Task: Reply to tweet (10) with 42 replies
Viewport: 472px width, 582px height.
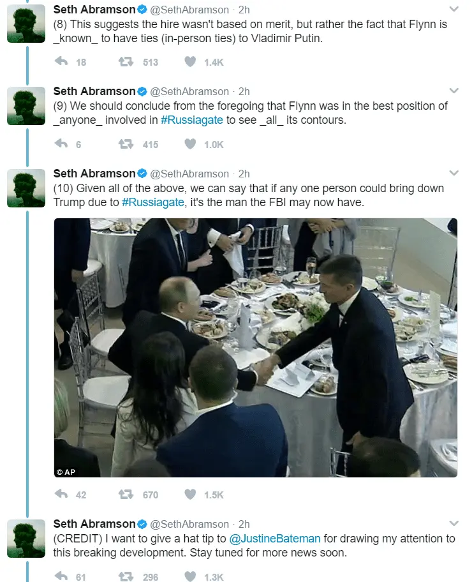Action: [62, 495]
